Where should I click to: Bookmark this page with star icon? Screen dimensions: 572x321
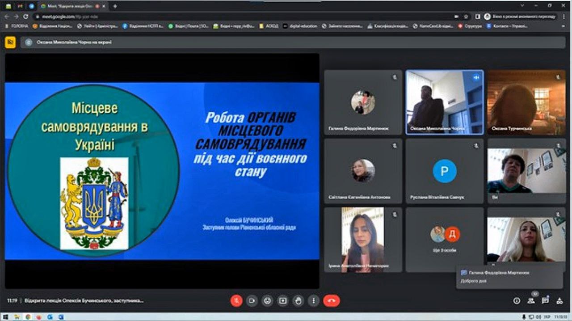466,16
